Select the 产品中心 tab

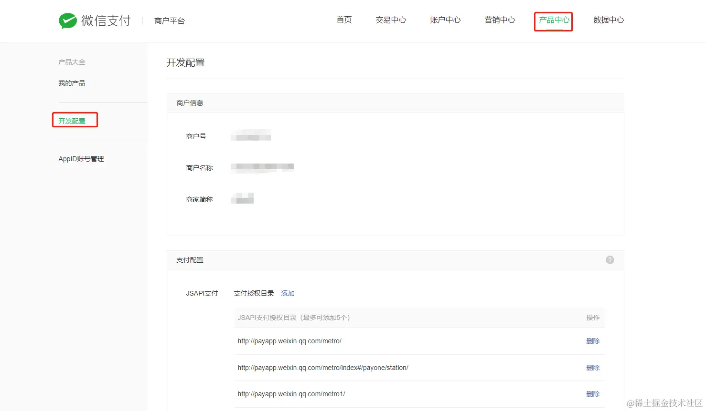[x=554, y=20]
